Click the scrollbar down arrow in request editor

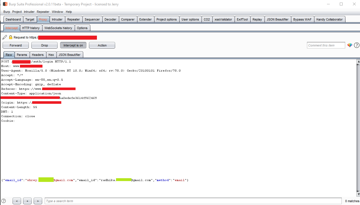(358, 194)
